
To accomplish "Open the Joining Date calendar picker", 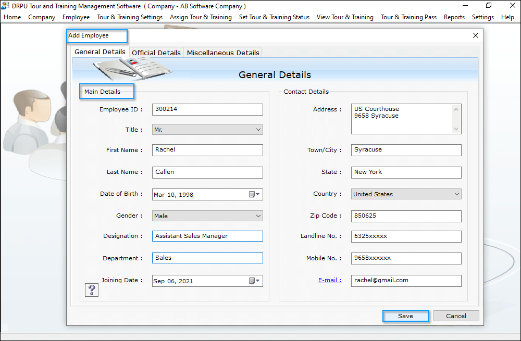I will point(254,281).
